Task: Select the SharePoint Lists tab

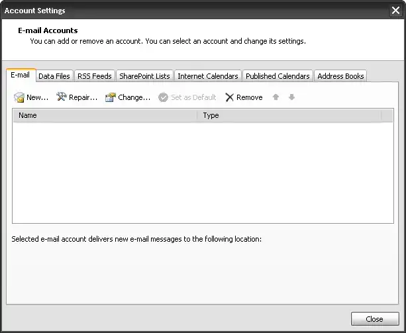Action: (144, 76)
